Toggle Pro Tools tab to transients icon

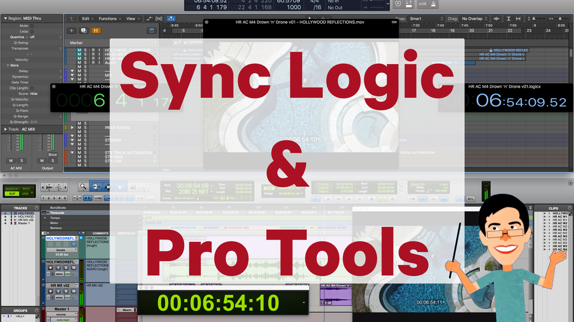coord(87,198)
